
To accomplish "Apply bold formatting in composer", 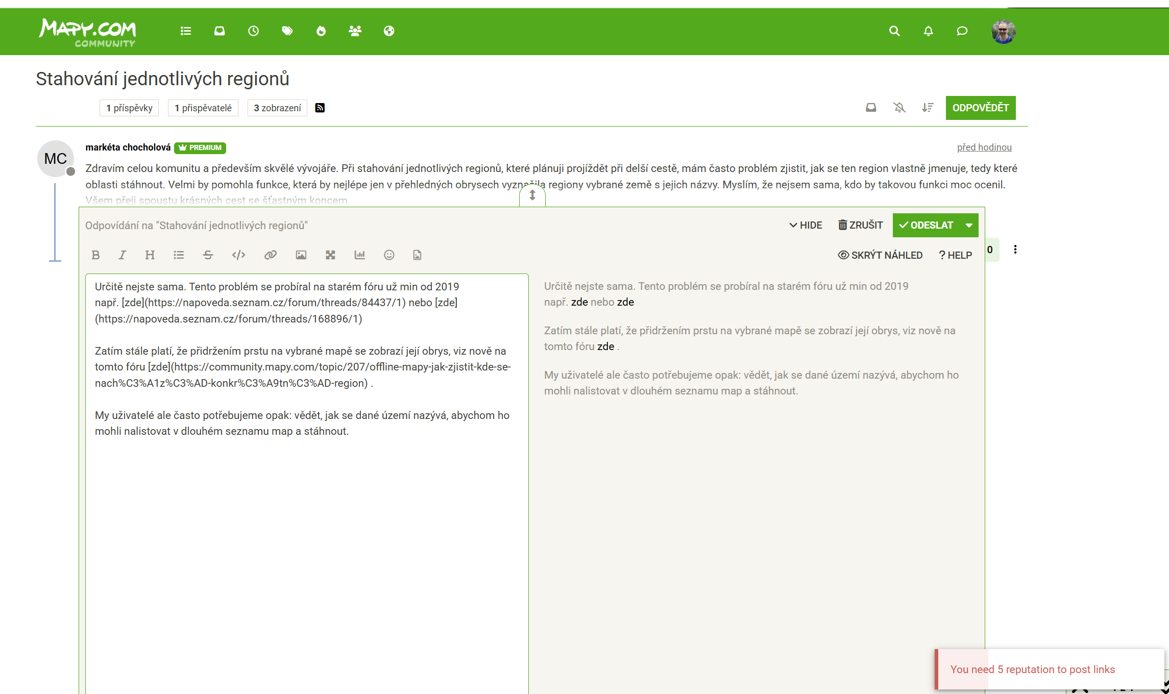I will point(95,255).
